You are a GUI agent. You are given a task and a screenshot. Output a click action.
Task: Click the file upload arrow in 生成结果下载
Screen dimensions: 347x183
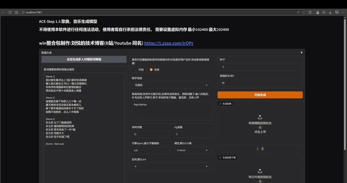pyautogui.click(x=260, y=171)
